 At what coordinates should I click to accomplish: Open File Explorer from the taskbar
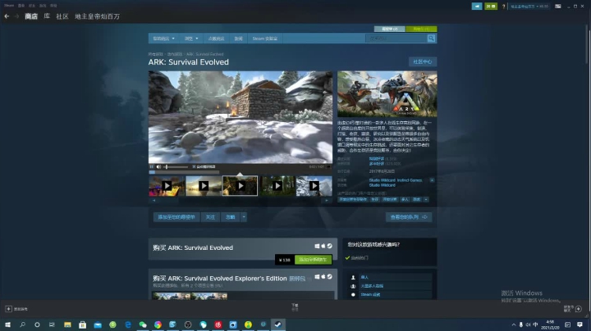click(67, 324)
